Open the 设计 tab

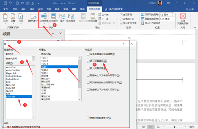(32, 9)
